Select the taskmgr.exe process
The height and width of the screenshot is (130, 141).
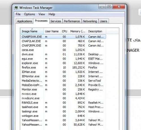click(x=63, y=111)
